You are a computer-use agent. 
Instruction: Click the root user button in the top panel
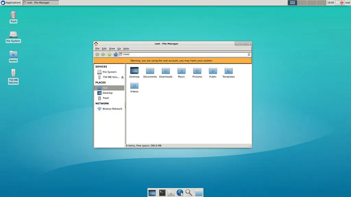point(347,3)
